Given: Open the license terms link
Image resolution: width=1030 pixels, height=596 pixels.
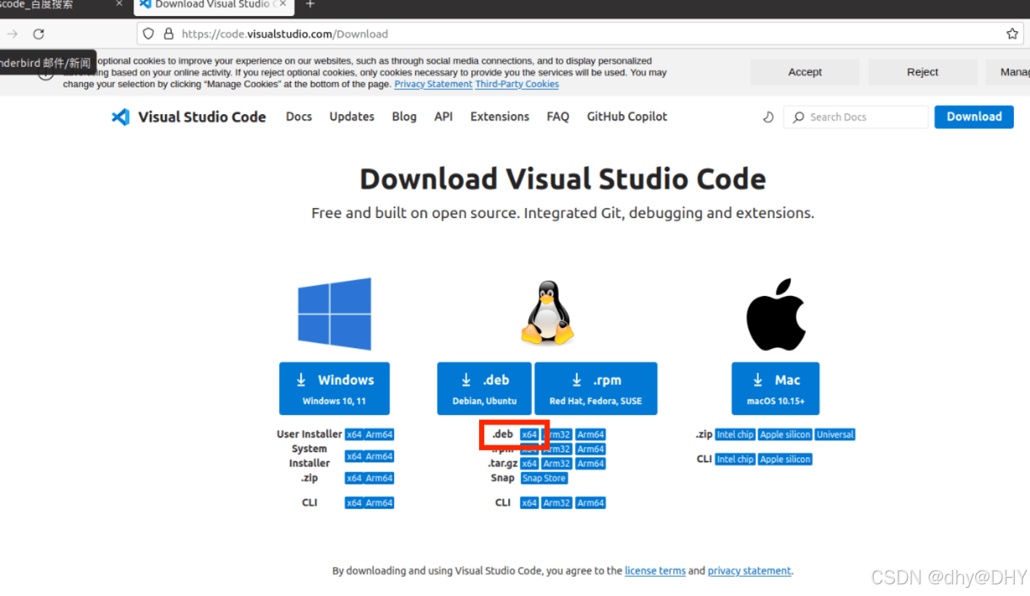Looking at the screenshot, I should (x=655, y=571).
